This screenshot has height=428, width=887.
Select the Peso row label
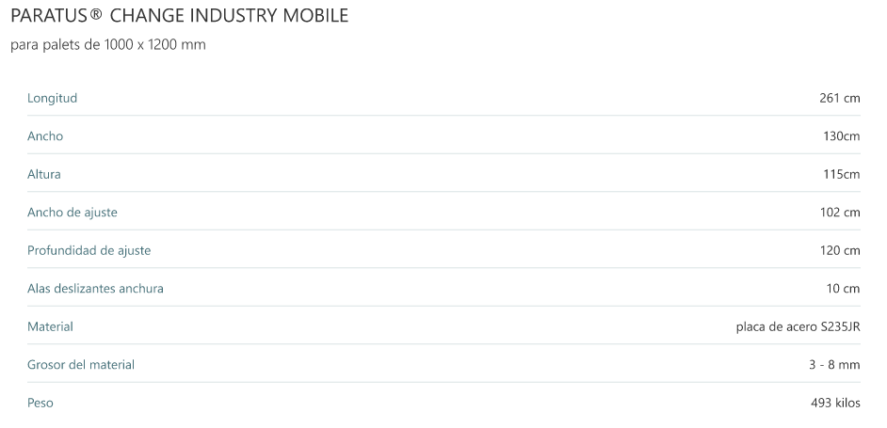(x=40, y=403)
